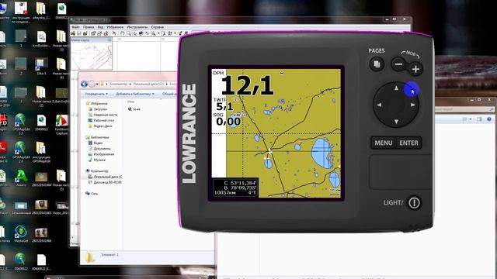
Task: Select the Компьютер node in the Explorer sidebar
Action: (x=97, y=170)
